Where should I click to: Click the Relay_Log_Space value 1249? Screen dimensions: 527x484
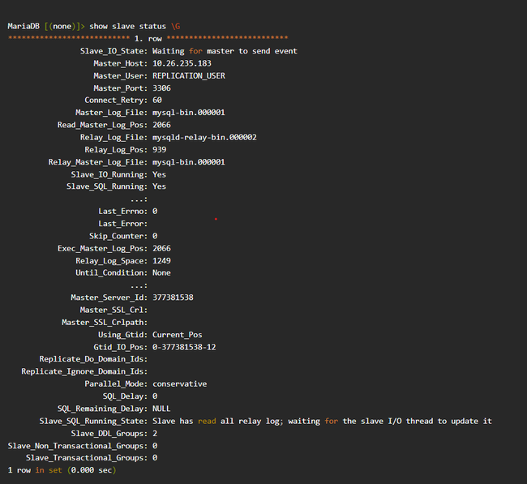pos(161,261)
